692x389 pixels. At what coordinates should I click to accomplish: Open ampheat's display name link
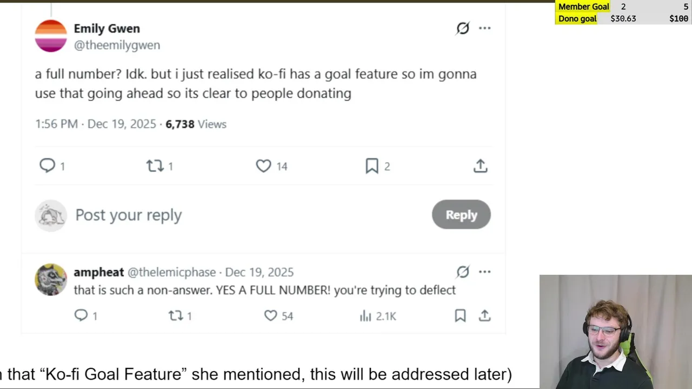pos(99,272)
